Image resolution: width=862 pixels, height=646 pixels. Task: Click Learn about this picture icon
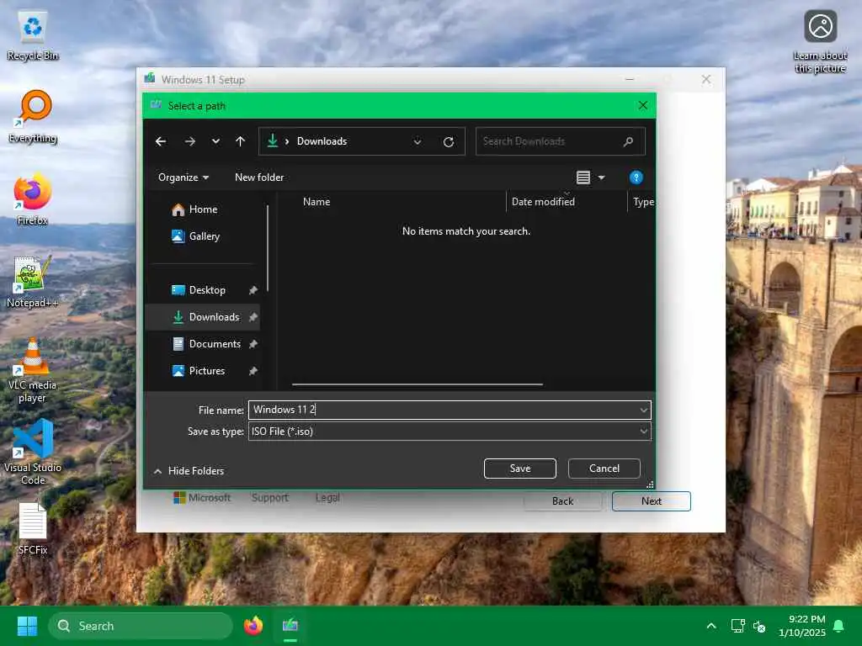(x=820, y=41)
